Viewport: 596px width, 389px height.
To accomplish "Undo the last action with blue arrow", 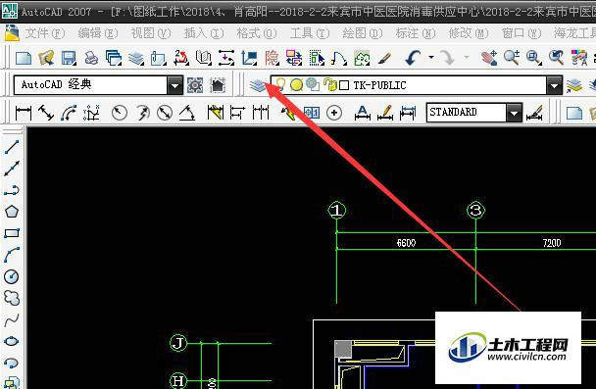I will coord(413,58).
